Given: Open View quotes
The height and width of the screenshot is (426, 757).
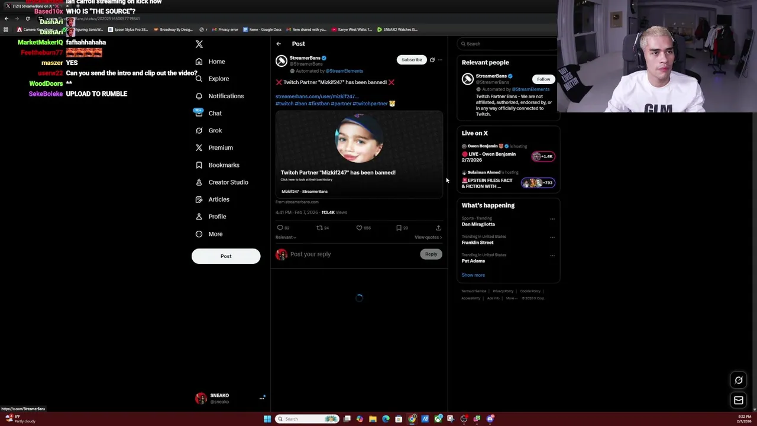Looking at the screenshot, I should tap(428, 237).
